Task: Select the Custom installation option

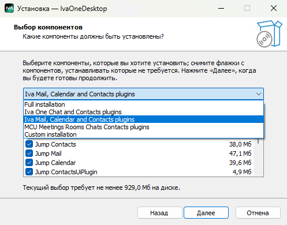Action: tap(144, 134)
